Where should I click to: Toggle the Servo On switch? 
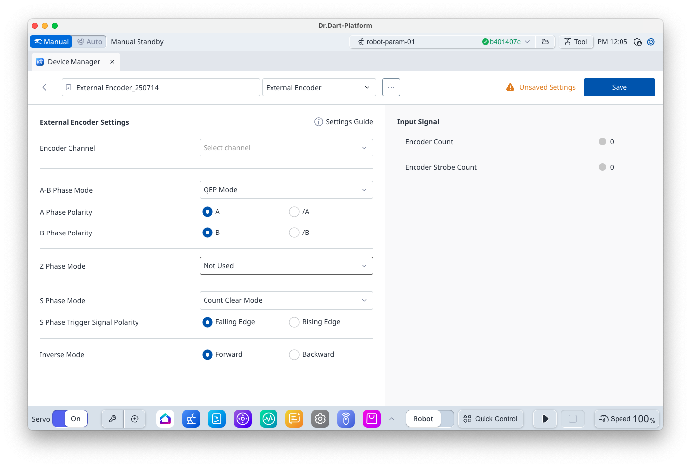[70, 419]
